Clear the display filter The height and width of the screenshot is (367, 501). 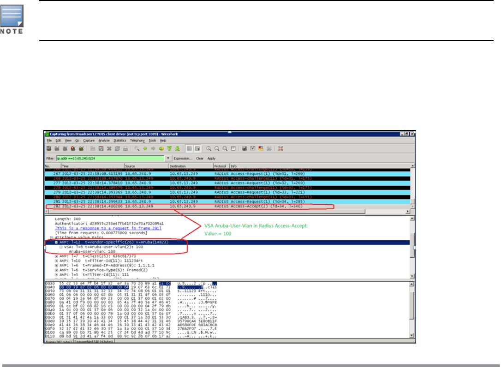point(200,159)
